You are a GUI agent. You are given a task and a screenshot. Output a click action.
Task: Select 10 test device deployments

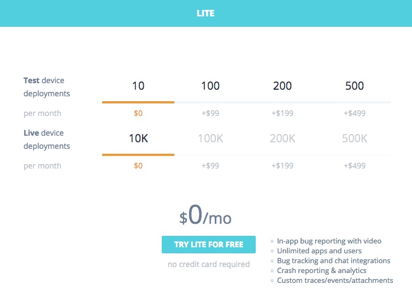pos(138,86)
